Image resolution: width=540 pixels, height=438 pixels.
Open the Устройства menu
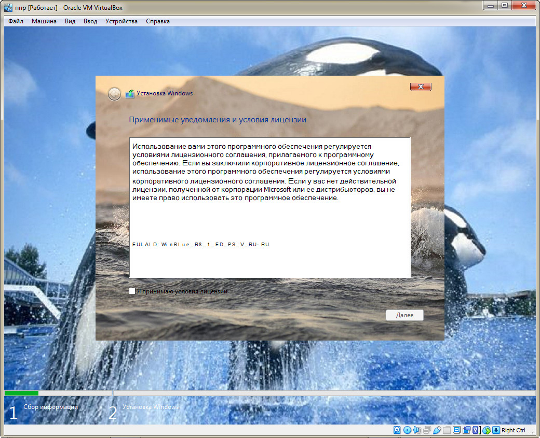pyautogui.click(x=122, y=21)
